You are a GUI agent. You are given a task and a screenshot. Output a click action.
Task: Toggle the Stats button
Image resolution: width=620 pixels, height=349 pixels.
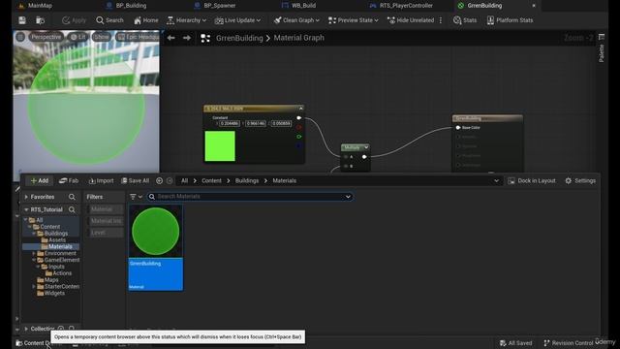coord(465,20)
